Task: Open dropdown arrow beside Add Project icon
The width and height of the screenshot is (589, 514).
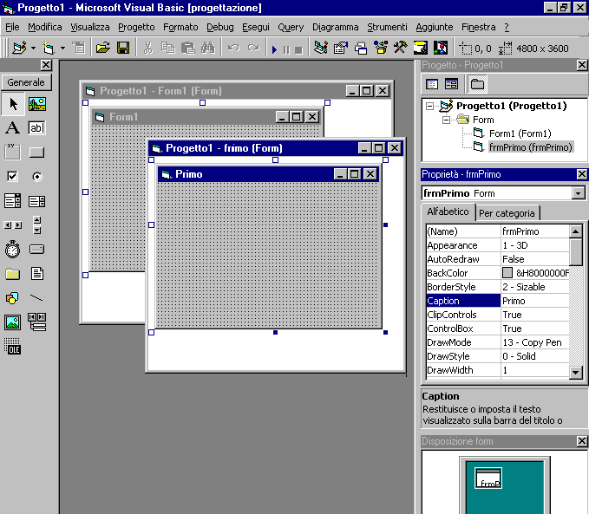Action: 34,48
